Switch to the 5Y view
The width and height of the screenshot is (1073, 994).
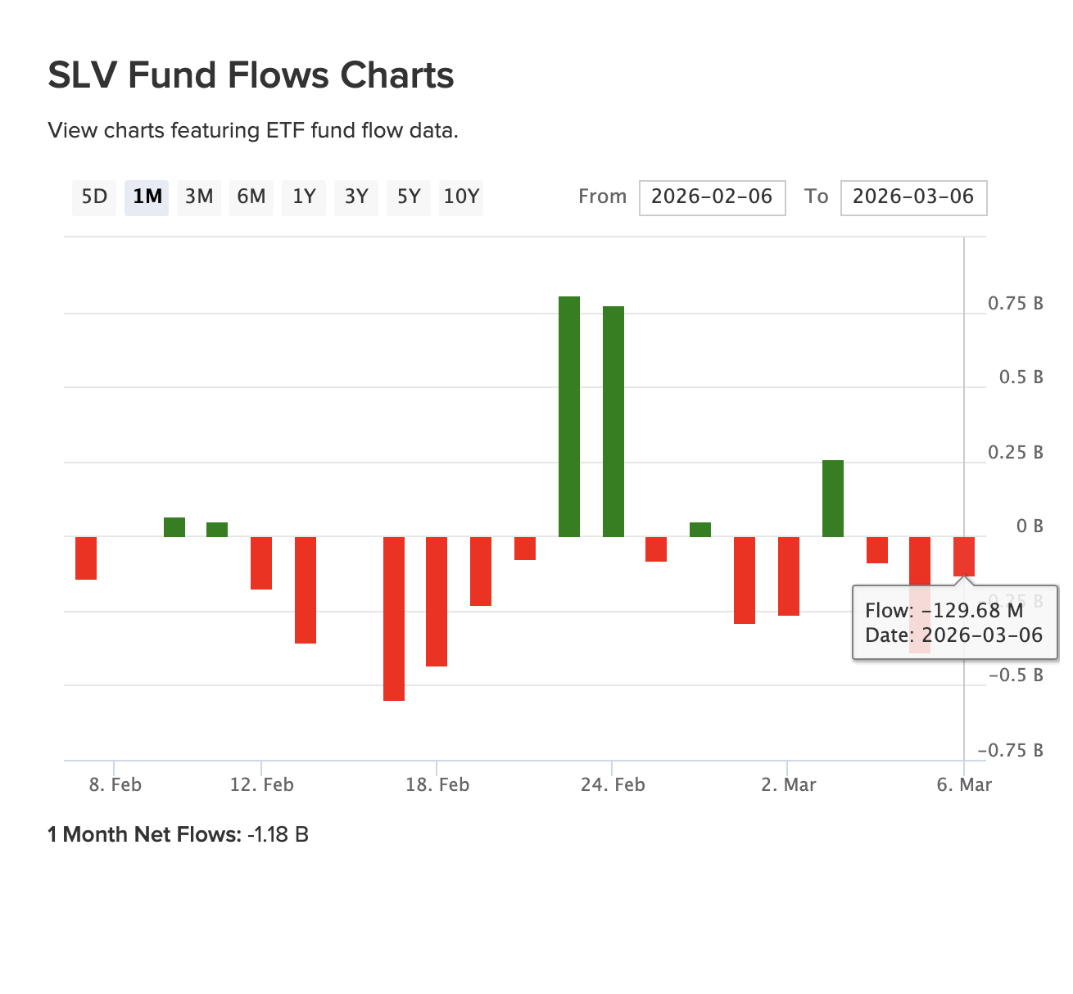click(x=408, y=197)
